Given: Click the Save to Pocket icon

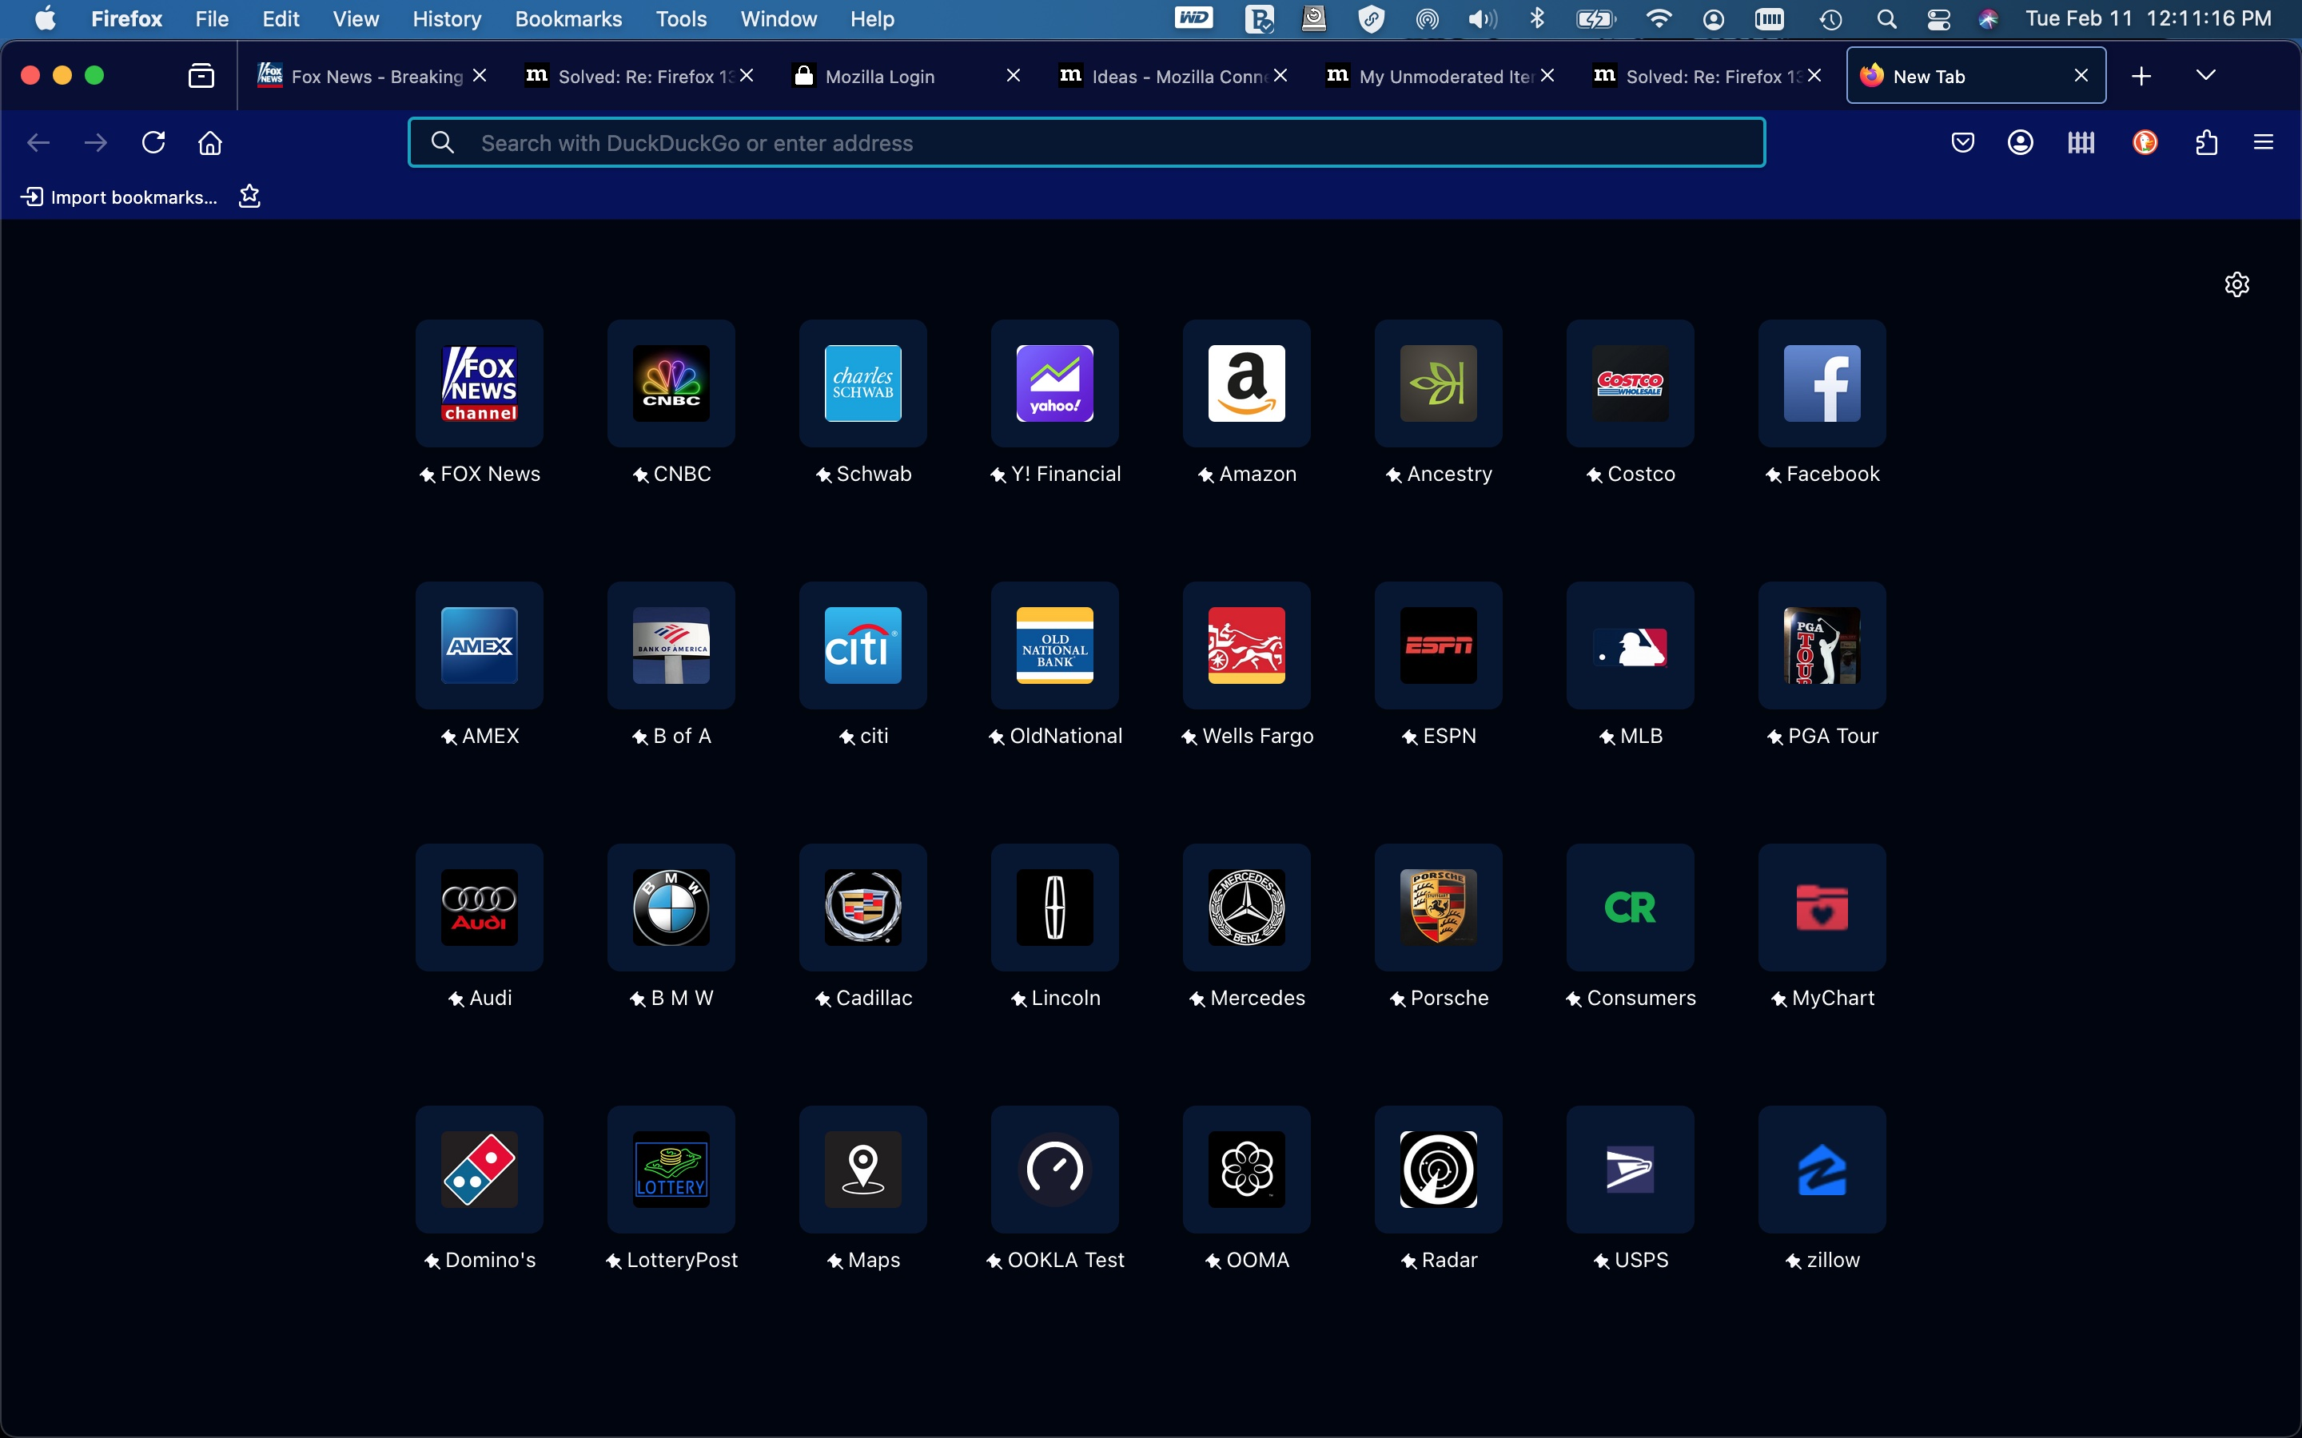Looking at the screenshot, I should (x=1962, y=143).
